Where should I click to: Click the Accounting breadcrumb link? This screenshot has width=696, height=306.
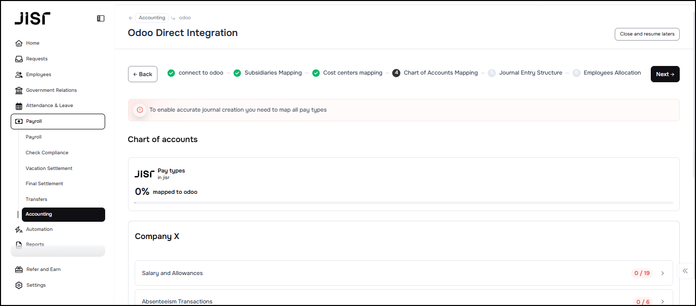pyautogui.click(x=152, y=18)
